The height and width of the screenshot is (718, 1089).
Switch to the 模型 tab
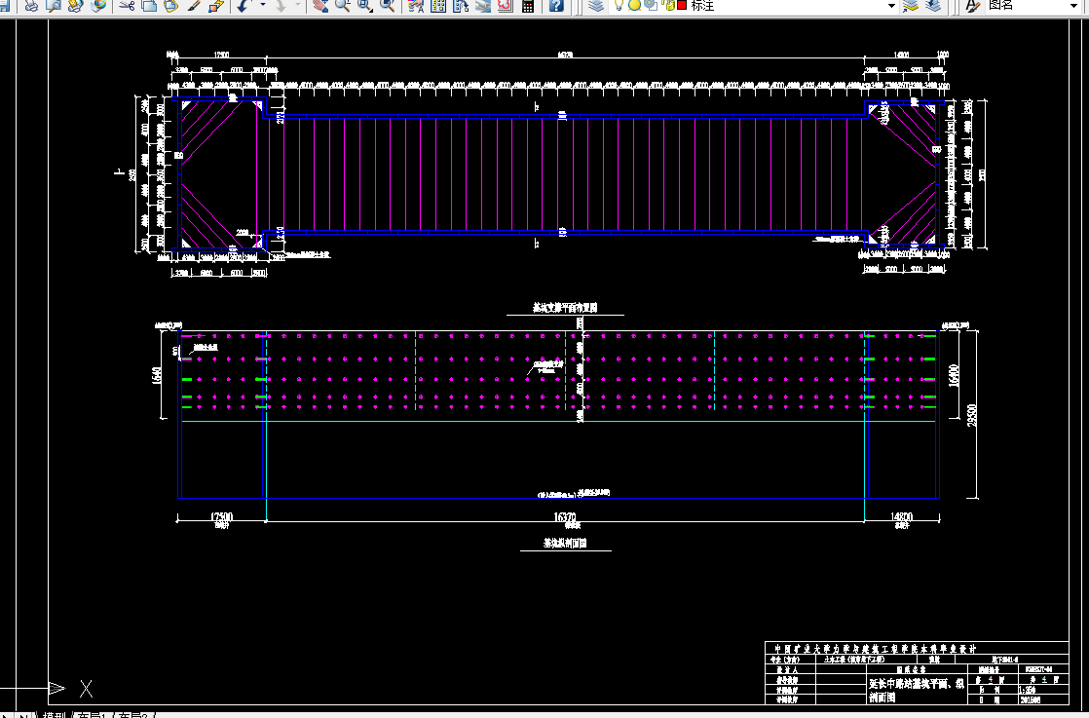tap(55, 714)
